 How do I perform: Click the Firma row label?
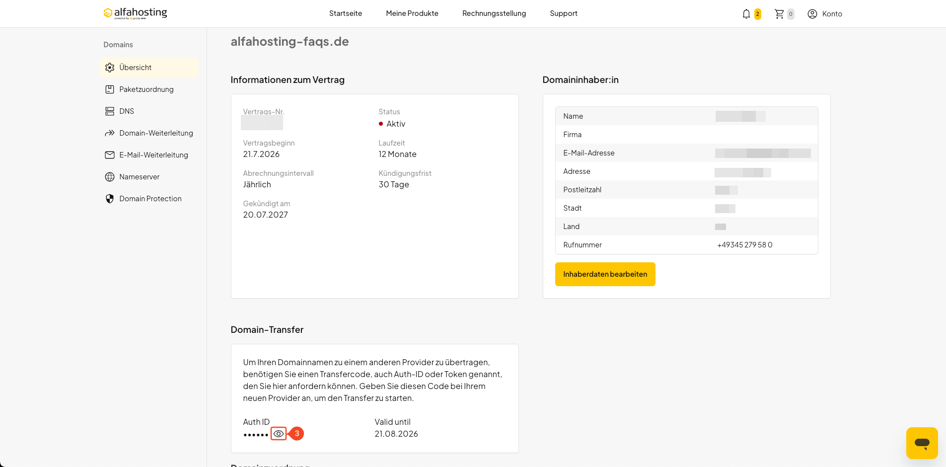pos(572,135)
